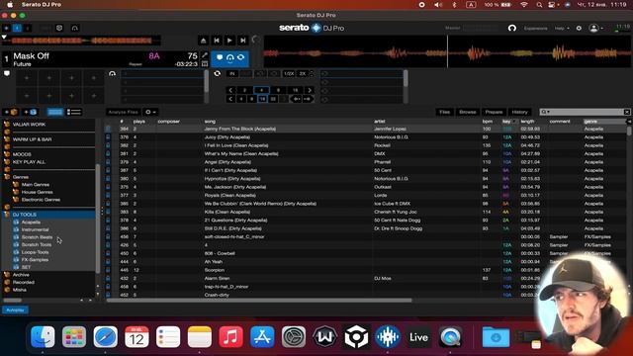
Task: Click the beatgrid editor icon below the pencil
Action: [x=205, y=63]
